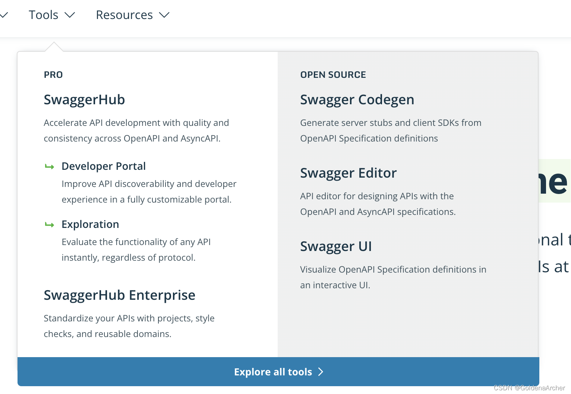Open Swagger Editor

click(x=348, y=173)
